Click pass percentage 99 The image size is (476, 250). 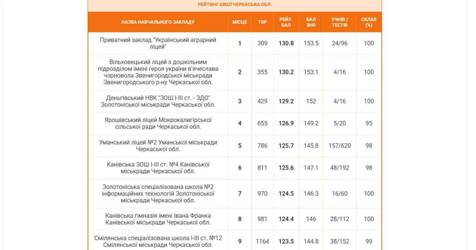pyautogui.click(x=369, y=241)
